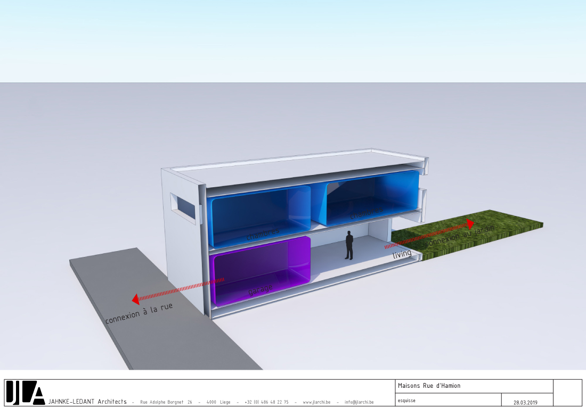Click the JLA architects logo

click(25, 393)
